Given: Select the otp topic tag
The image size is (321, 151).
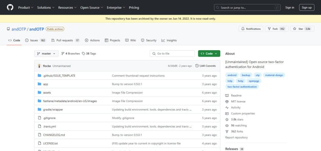Looking at the screenshot, I should 258,75.
